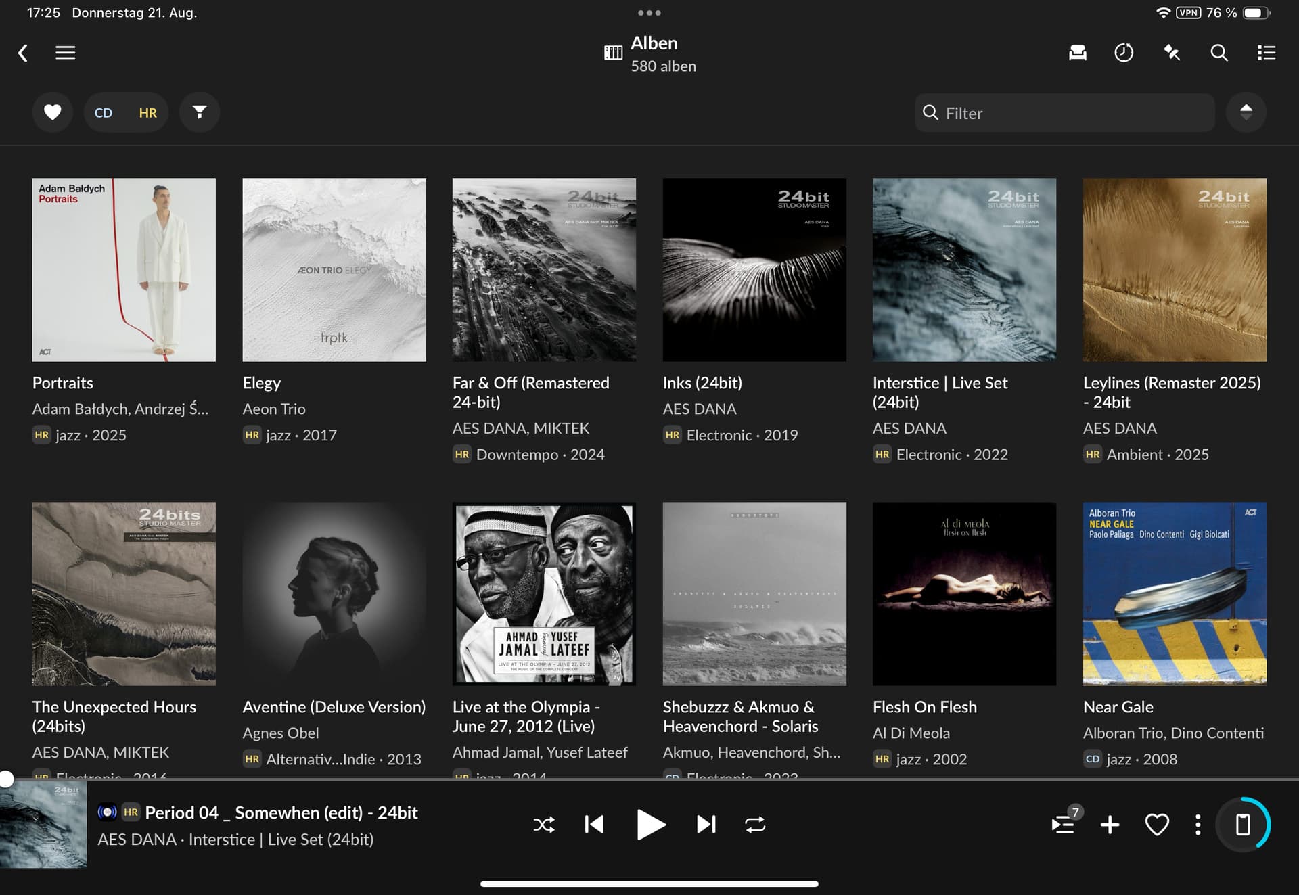Open now playing artwork in player bar

(x=43, y=825)
